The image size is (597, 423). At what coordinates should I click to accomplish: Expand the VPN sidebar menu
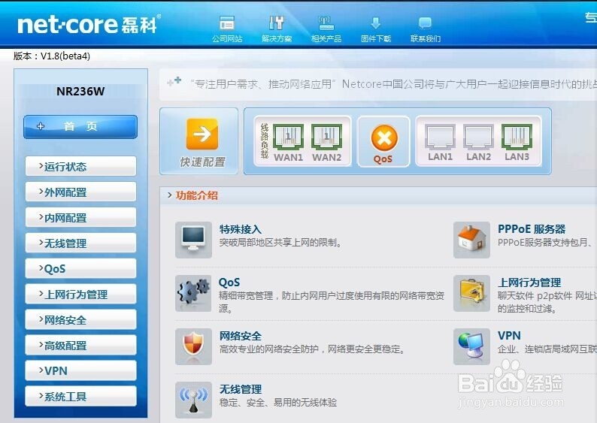[x=80, y=370]
